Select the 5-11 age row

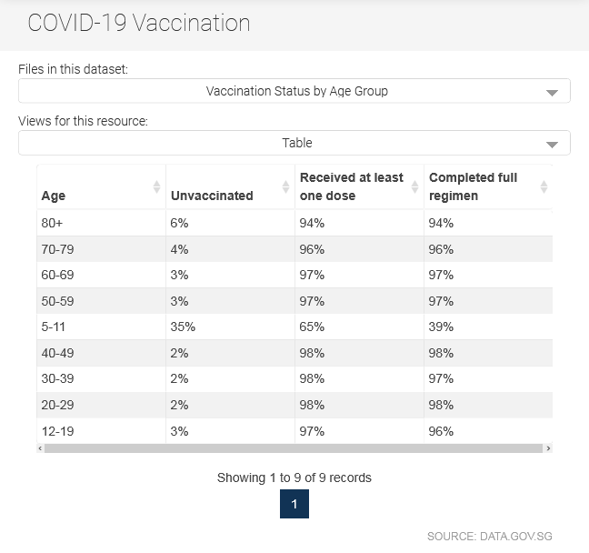(294, 327)
